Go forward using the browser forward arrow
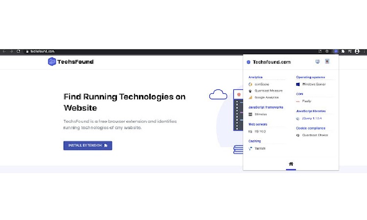The width and height of the screenshot is (367, 220). 11,51
